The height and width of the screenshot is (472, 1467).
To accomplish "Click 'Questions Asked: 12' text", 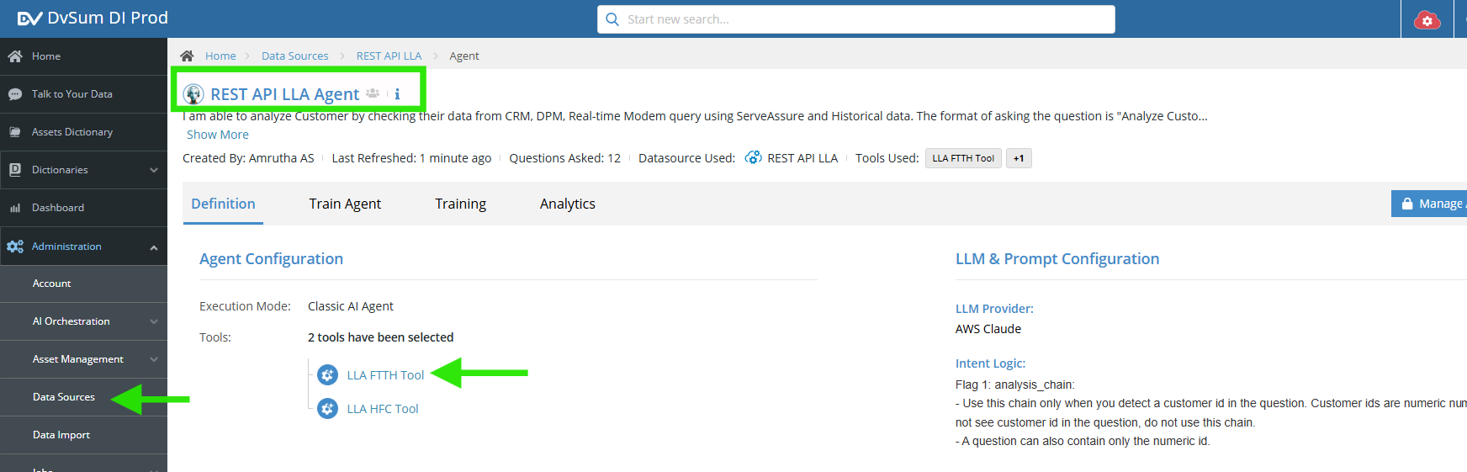I will [564, 158].
